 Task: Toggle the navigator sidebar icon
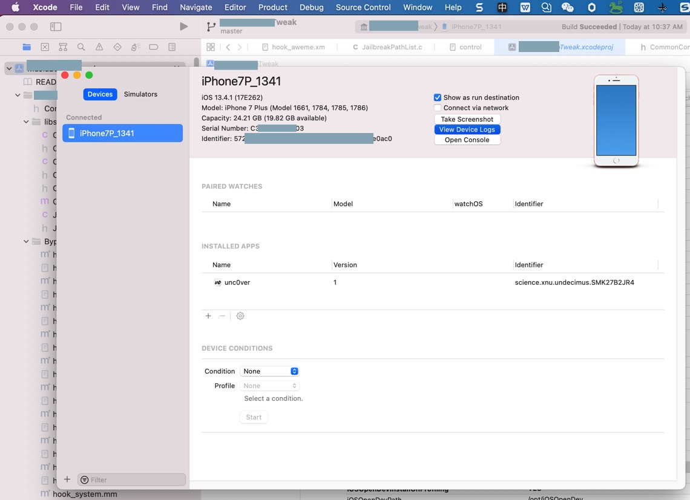pos(56,27)
